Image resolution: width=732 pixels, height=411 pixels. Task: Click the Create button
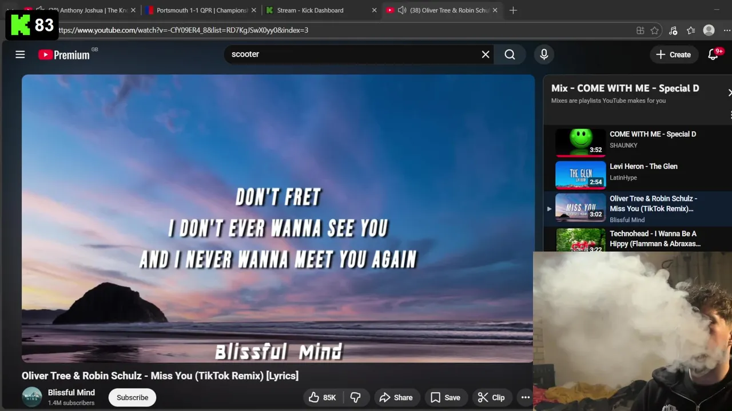click(x=674, y=54)
